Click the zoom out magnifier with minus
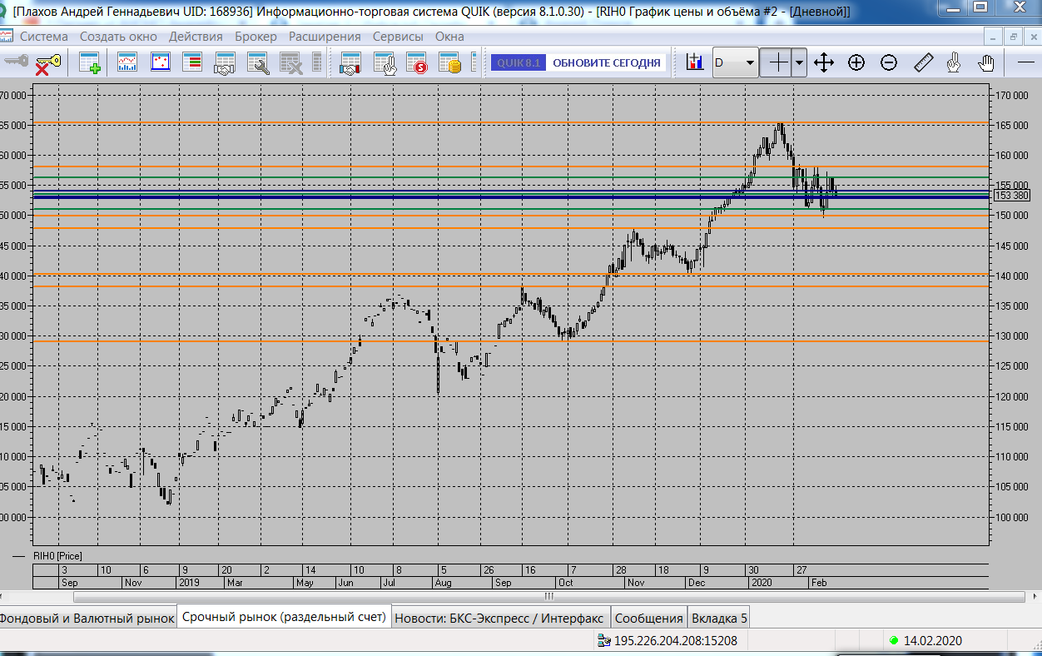Viewport: 1042px width, 656px height. [889, 62]
